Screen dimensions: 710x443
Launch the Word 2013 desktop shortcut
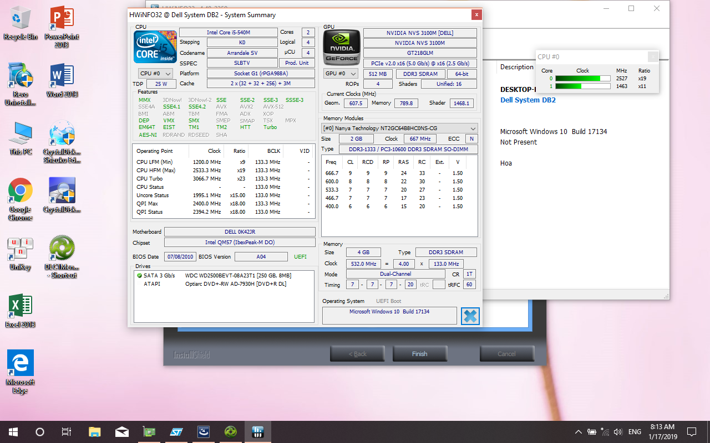[x=62, y=80]
